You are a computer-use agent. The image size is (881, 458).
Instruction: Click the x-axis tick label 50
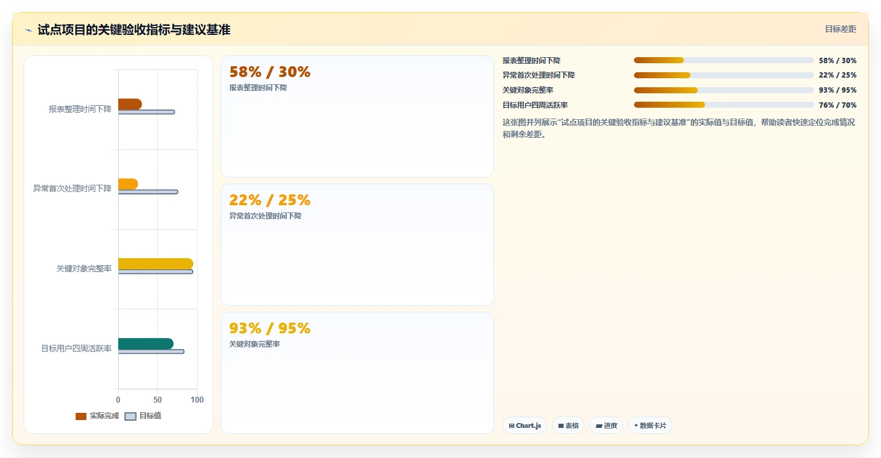(158, 400)
